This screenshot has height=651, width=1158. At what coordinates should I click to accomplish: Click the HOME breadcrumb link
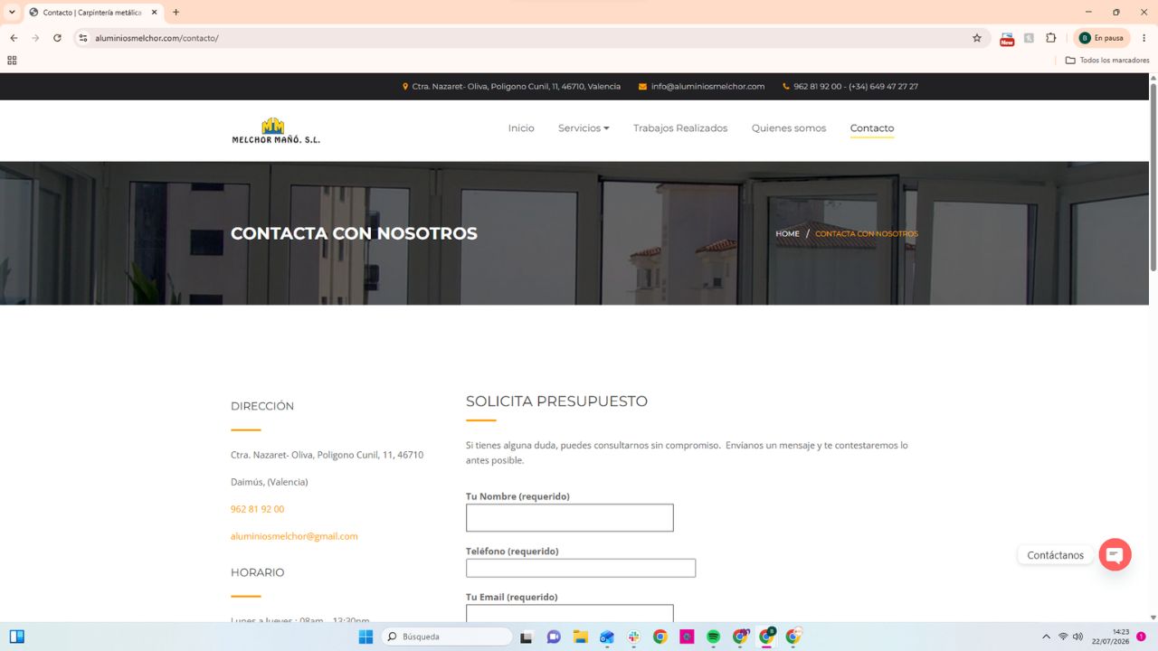[787, 234]
